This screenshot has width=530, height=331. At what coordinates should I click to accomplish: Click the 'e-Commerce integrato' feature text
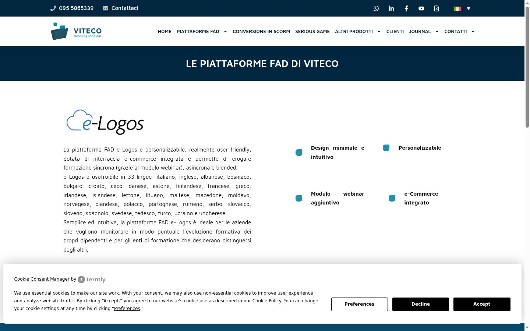coord(421,198)
